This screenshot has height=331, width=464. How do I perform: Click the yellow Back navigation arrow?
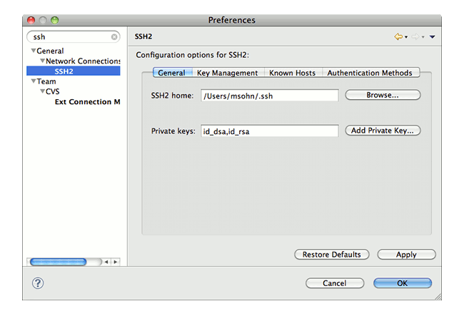(398, 36)
